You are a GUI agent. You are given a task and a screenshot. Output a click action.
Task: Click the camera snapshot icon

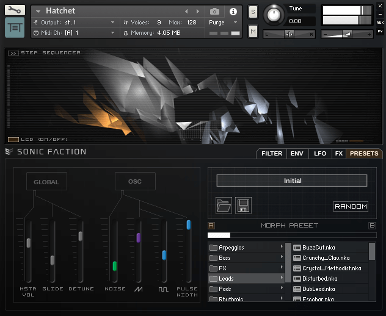coord(215,12)
